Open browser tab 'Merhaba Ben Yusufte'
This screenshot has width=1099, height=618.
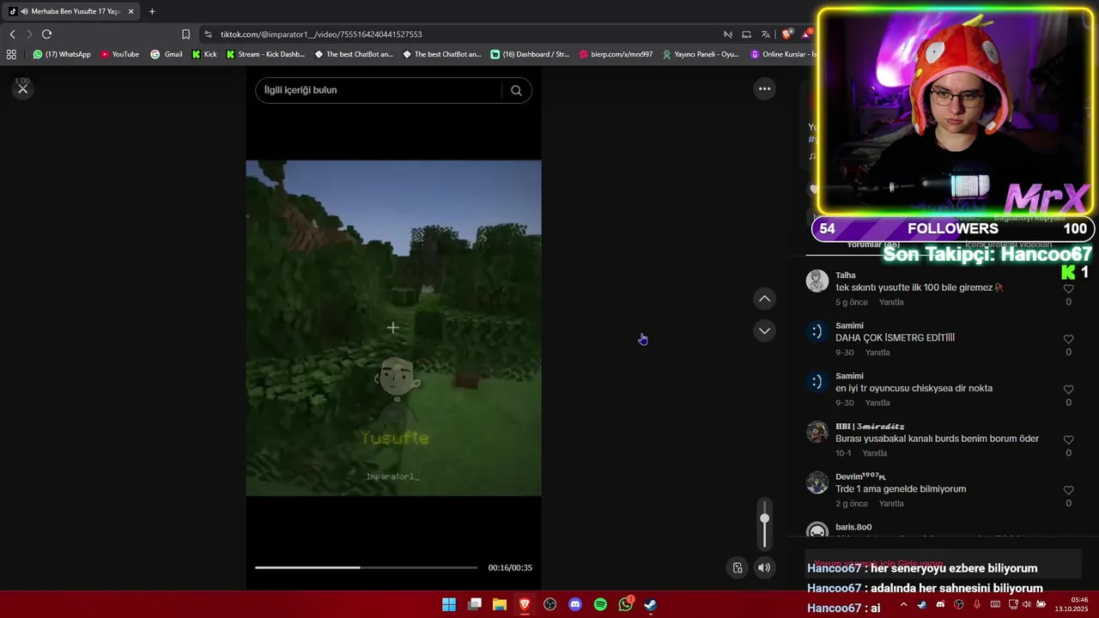pos(70,11)
